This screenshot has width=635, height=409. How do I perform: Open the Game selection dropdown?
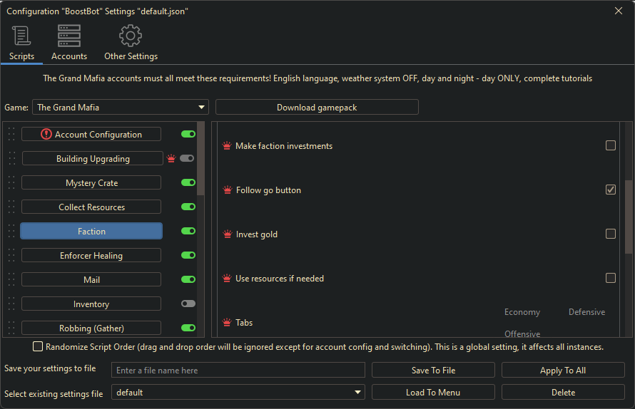120,108
